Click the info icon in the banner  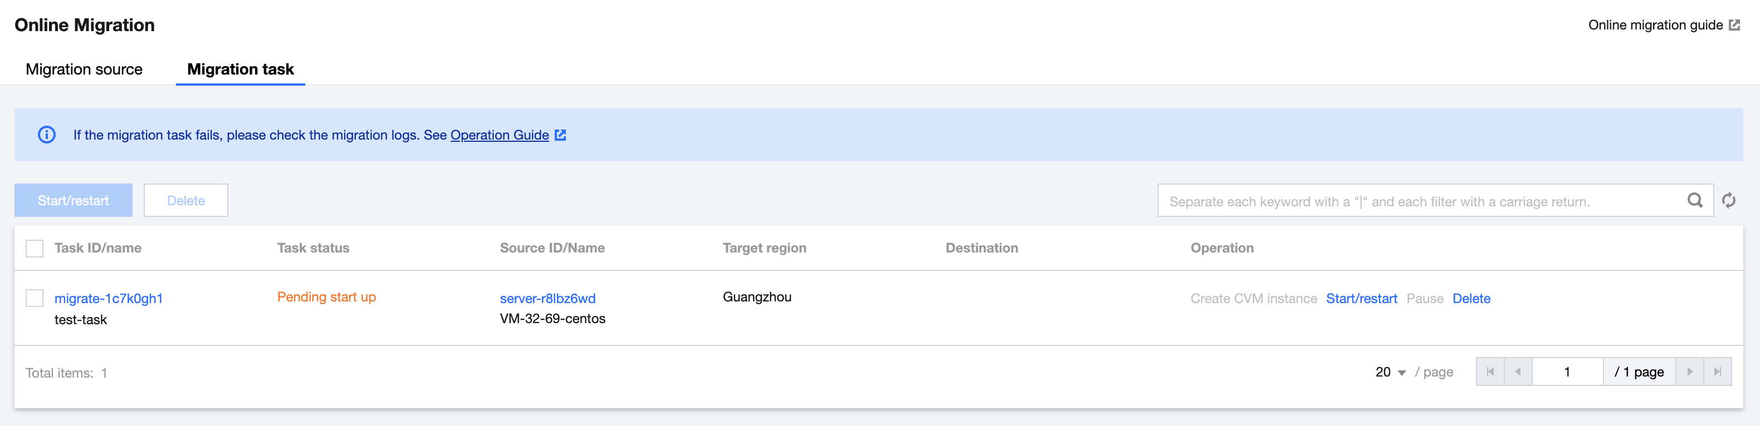click(46, 135)
